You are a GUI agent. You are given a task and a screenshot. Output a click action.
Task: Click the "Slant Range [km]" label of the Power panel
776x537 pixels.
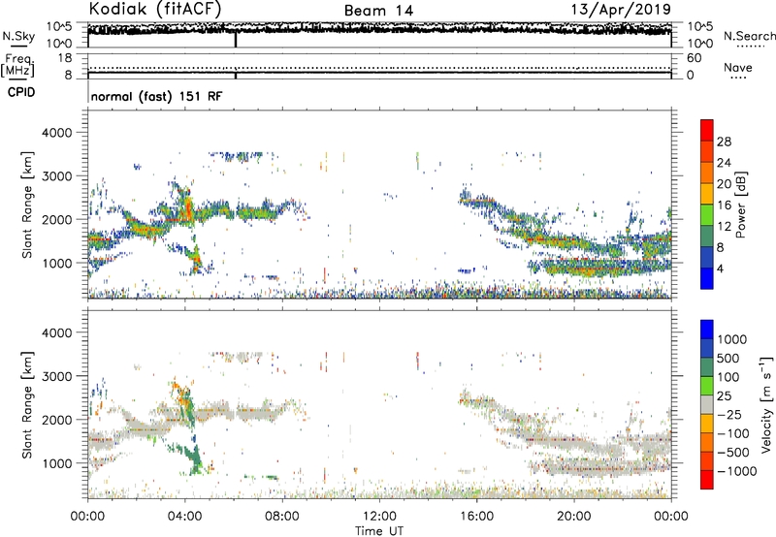[x=27, y=205]
